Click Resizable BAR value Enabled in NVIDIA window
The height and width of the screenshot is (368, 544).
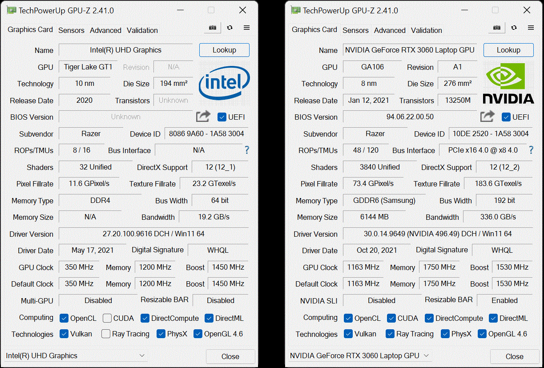[x=504, y=300]
